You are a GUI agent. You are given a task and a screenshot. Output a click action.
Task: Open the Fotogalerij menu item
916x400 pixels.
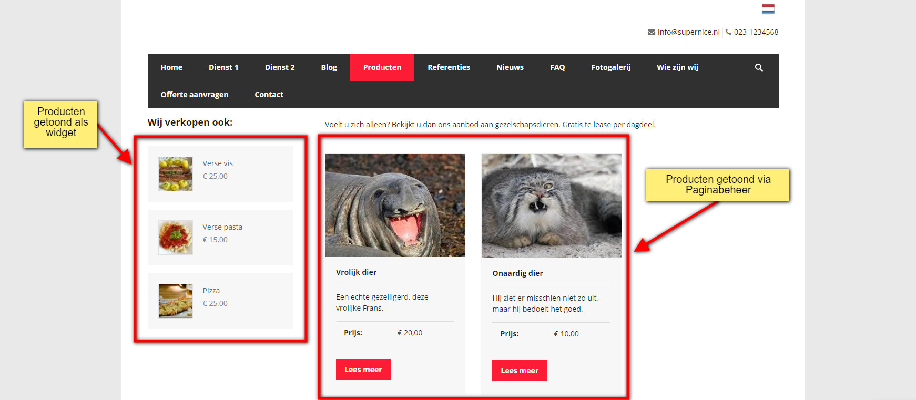610,67
